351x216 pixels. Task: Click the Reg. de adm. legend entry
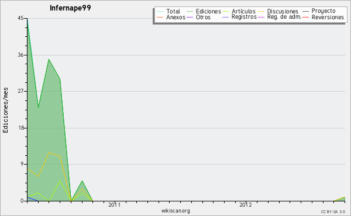tap(280, 17)
